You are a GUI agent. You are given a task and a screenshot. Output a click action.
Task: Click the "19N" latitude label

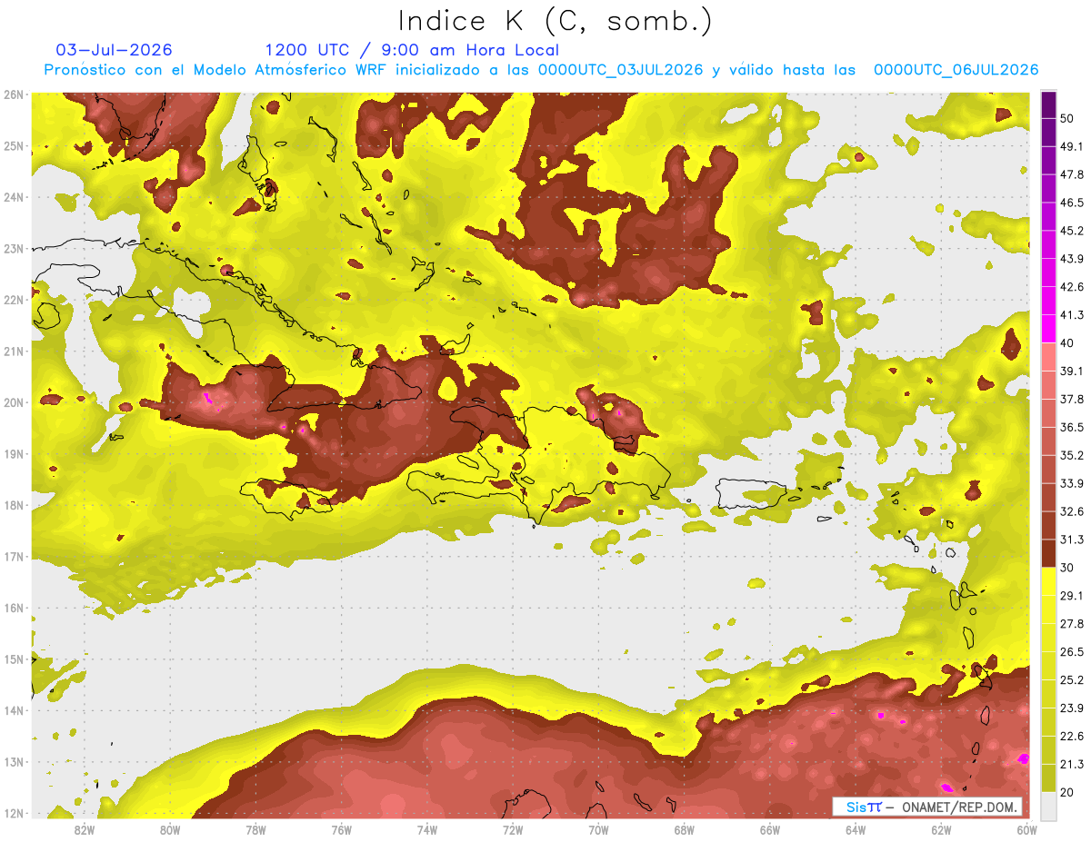click(14, 454)
